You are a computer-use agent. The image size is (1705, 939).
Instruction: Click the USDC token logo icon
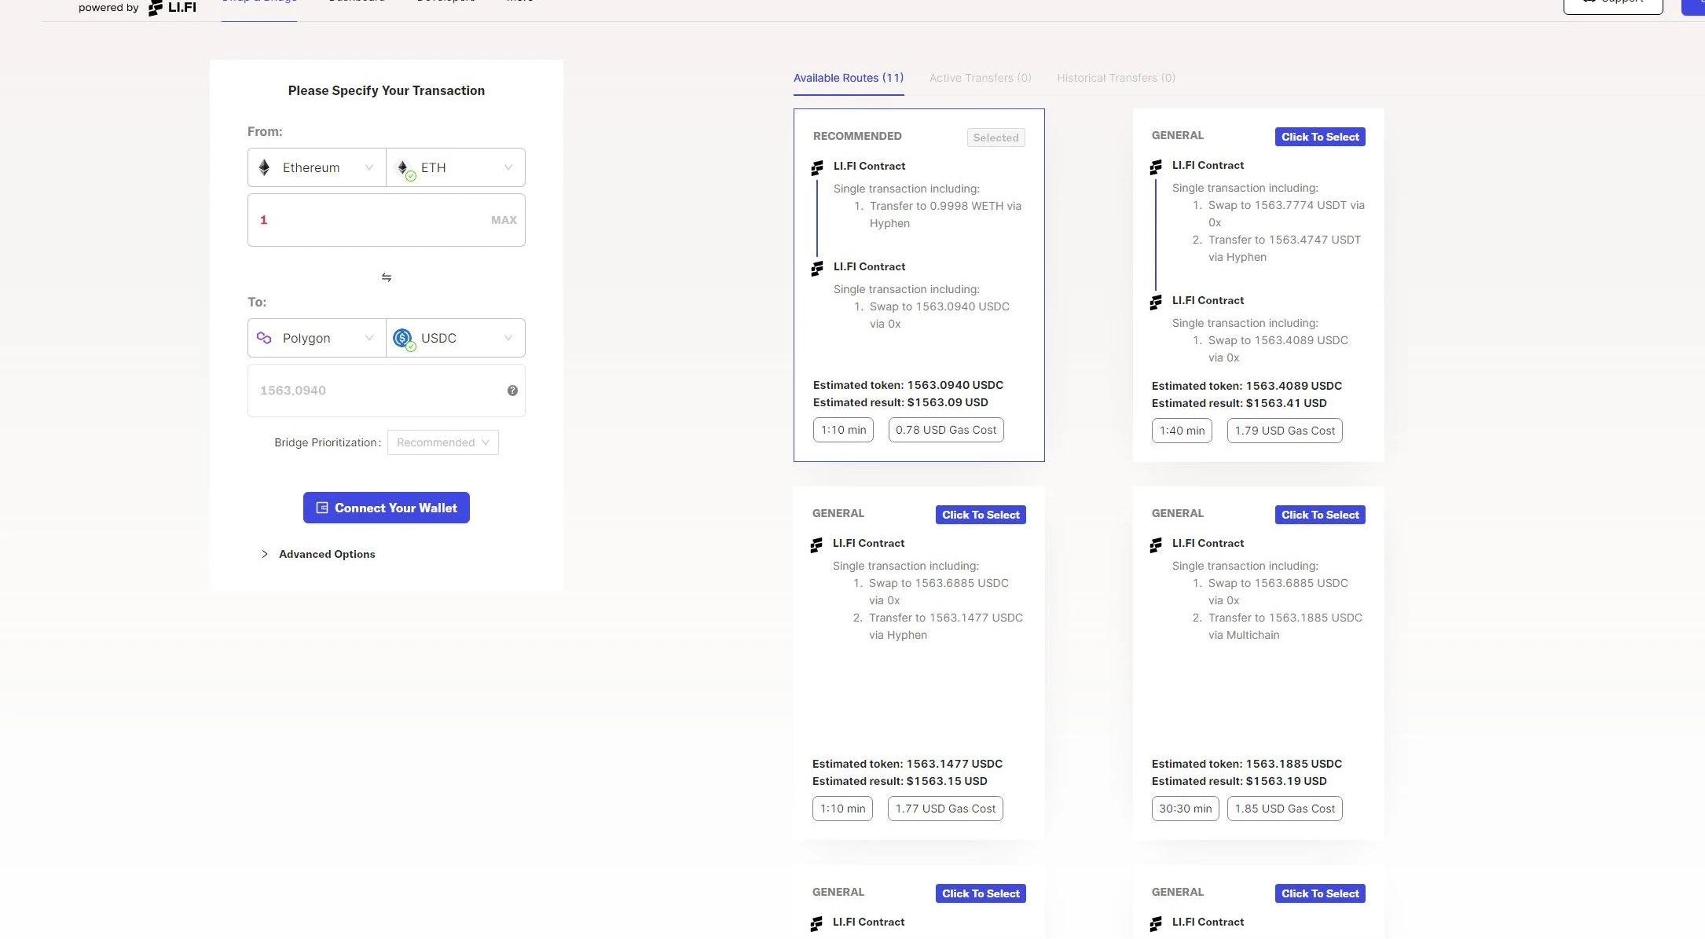tap(404, 339)
